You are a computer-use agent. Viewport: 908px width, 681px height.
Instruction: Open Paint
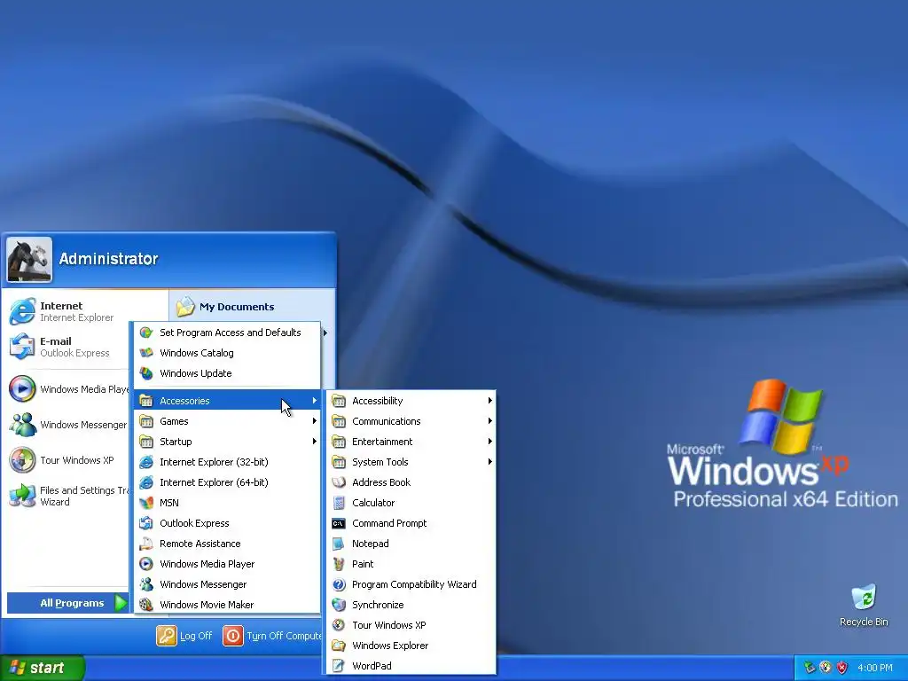click(411, 564)
